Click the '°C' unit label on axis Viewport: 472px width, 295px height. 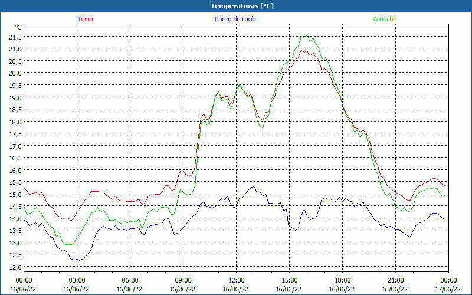pos(18,27)
